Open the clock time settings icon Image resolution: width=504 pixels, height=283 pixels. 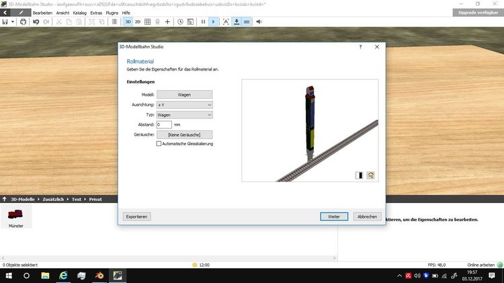pos(180,22)
